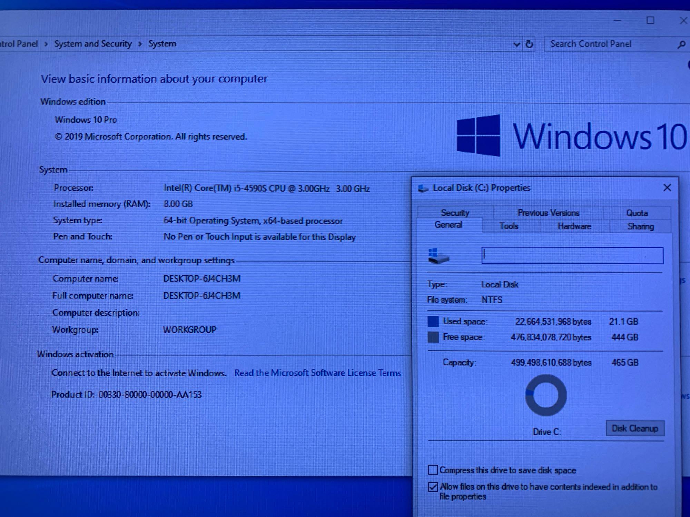This screenshot has width=690, height=517.
Task: Select the General tab
Action: click(448, 225)
